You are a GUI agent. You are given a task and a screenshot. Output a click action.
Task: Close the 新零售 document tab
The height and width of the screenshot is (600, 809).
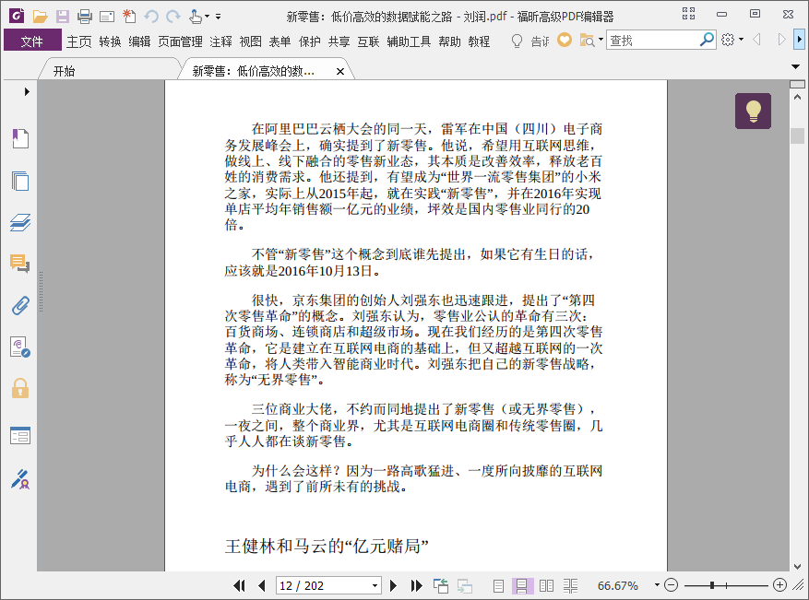[x=340, y=72]
